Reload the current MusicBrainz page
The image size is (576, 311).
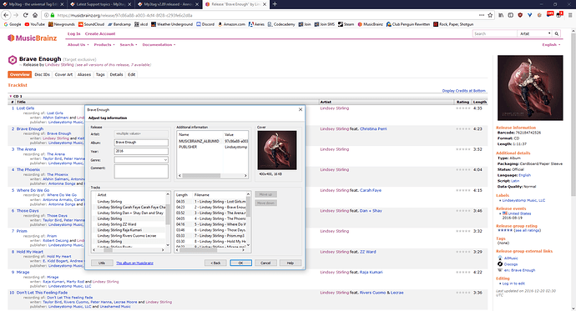[x=25, y=15]
